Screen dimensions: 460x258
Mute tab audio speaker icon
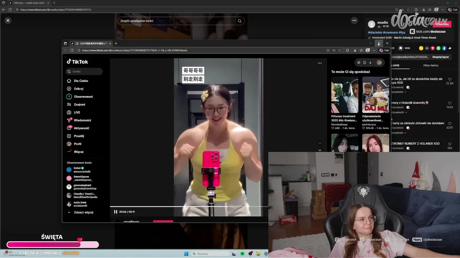(x=77, y=43)
